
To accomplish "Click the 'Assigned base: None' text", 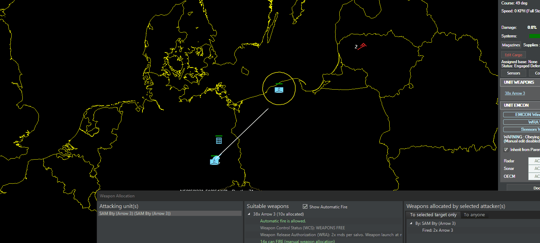I will point(519,62).
